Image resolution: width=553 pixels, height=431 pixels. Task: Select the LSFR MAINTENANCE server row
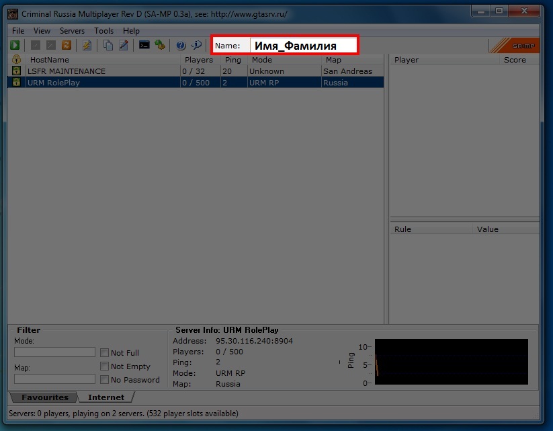(196, 71)
